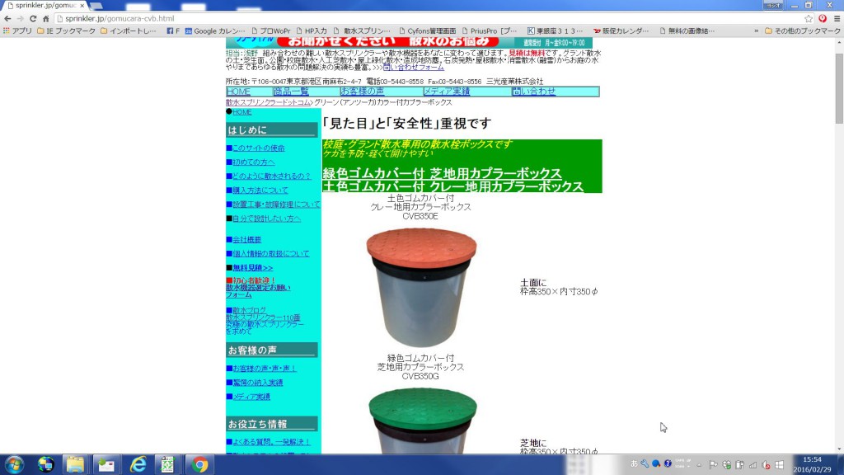
Task: Click お客様の声 in the navigation bar
Action: pos(363,92)
